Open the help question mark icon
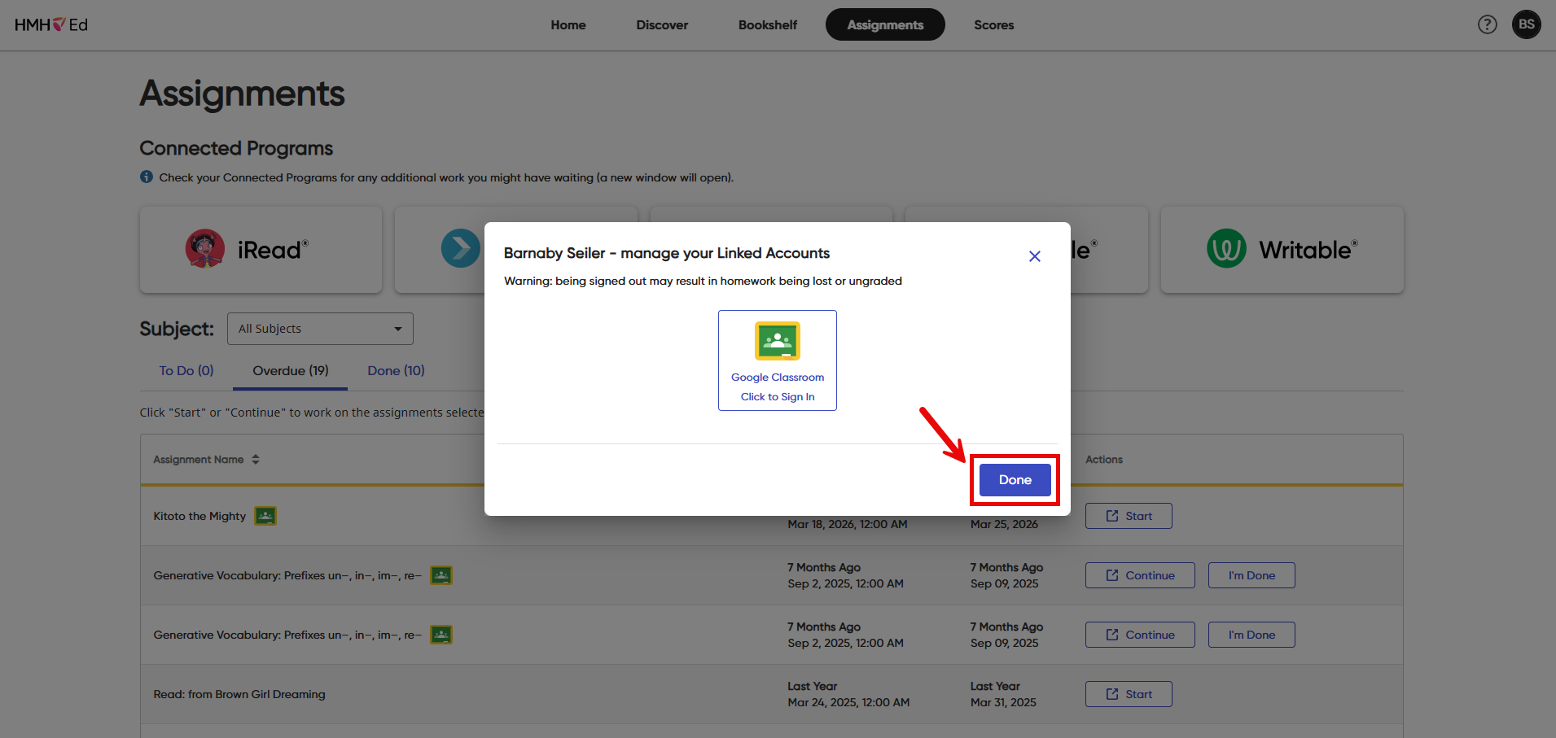Image resolution: width=1556 pixels, height=738 pixels. click(x=1487, y=24)
